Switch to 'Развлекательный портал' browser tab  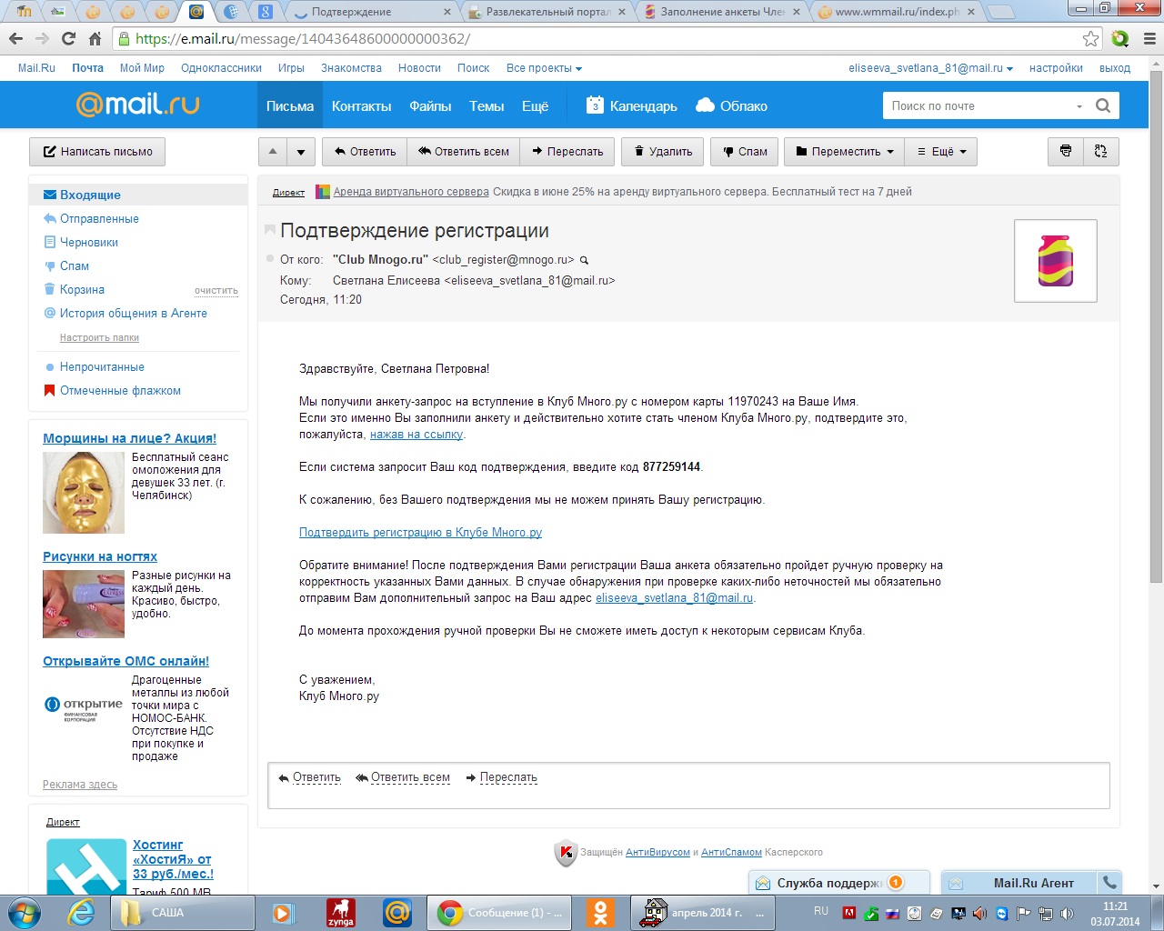click(548, 12)
